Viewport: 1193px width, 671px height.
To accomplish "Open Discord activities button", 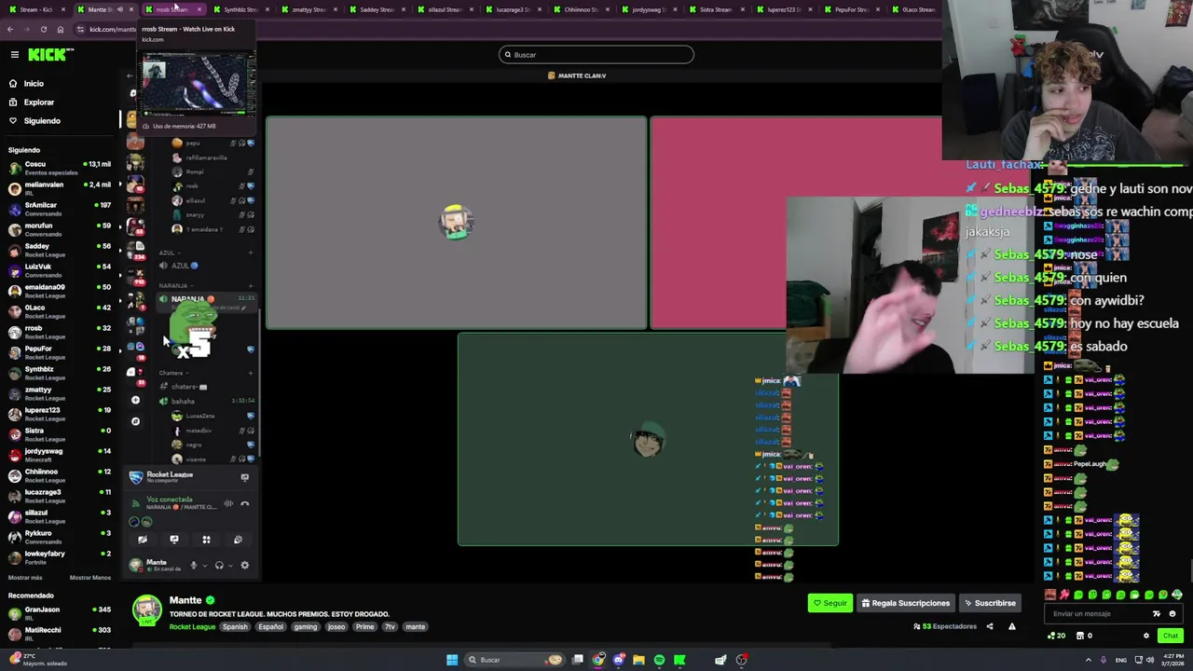I will (206, 540).
